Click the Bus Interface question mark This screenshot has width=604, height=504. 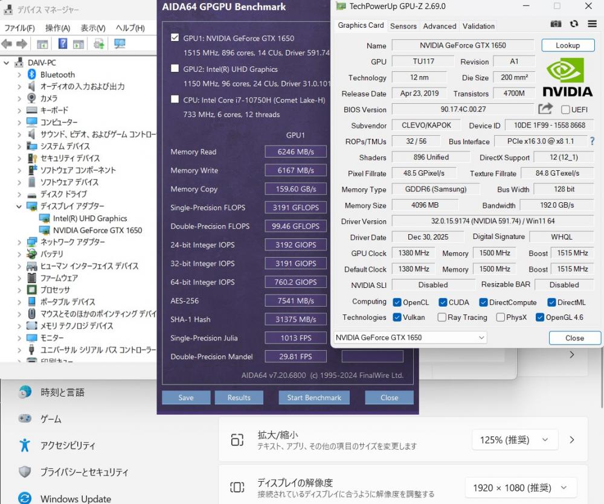coord(592,141)
